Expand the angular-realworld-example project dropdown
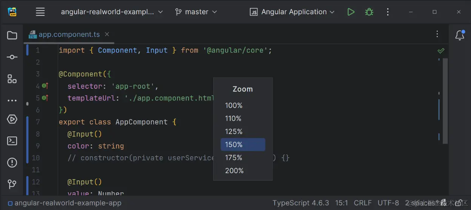This screenshot has width=471, height=210. click(x=112, y=12)
